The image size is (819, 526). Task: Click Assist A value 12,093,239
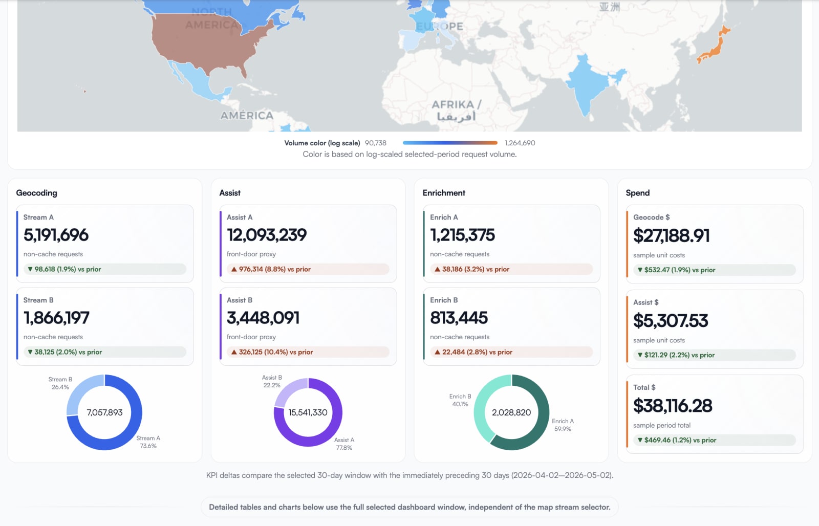(x=267, y=235)
